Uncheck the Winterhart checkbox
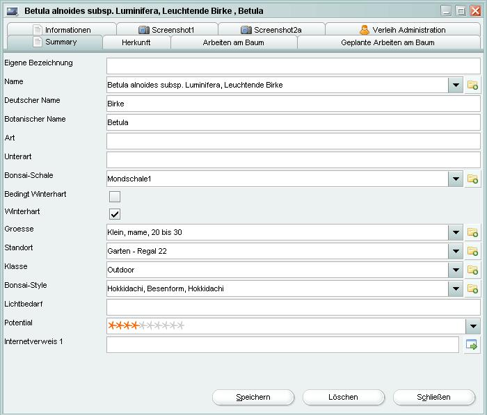The width and height of the screenshot is (487, 415). click(115, 214)
